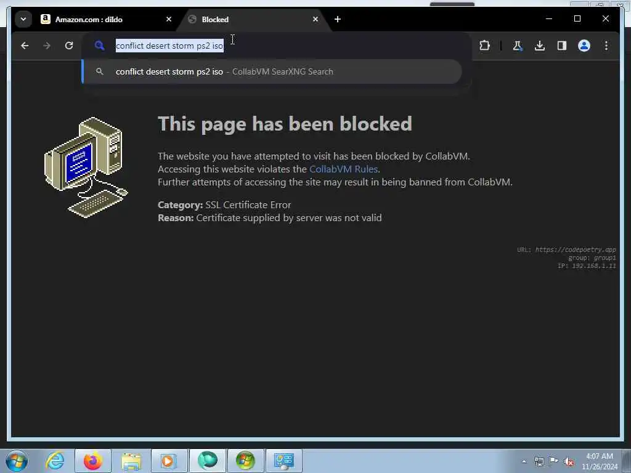Choose the CollabVM SearXNG Search suggestion
The width and height of the screenshot is (631, 473).
pyautogui.click(x=272, y=71)
